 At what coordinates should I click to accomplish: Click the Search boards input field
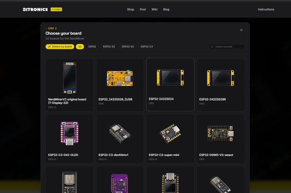click(226, 47)
